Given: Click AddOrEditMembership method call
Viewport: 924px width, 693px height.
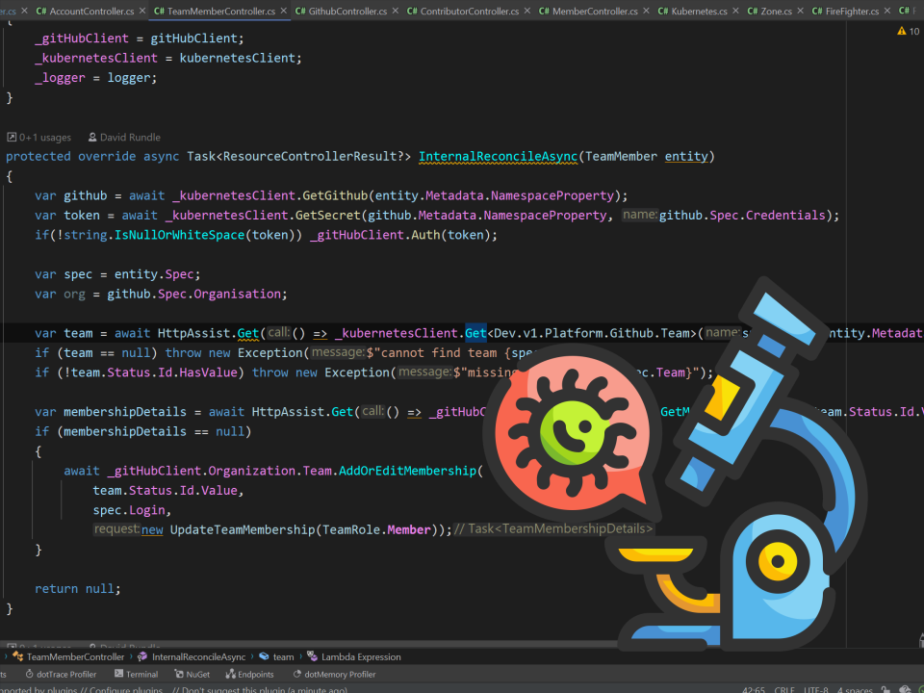Looking at the screenshot, I should (408, 471).
